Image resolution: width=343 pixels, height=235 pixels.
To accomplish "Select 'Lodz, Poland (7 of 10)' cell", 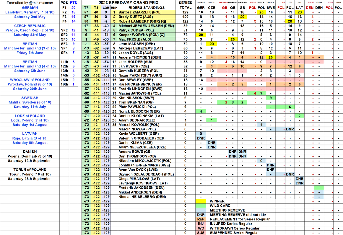I will click(x=30, y=120).
